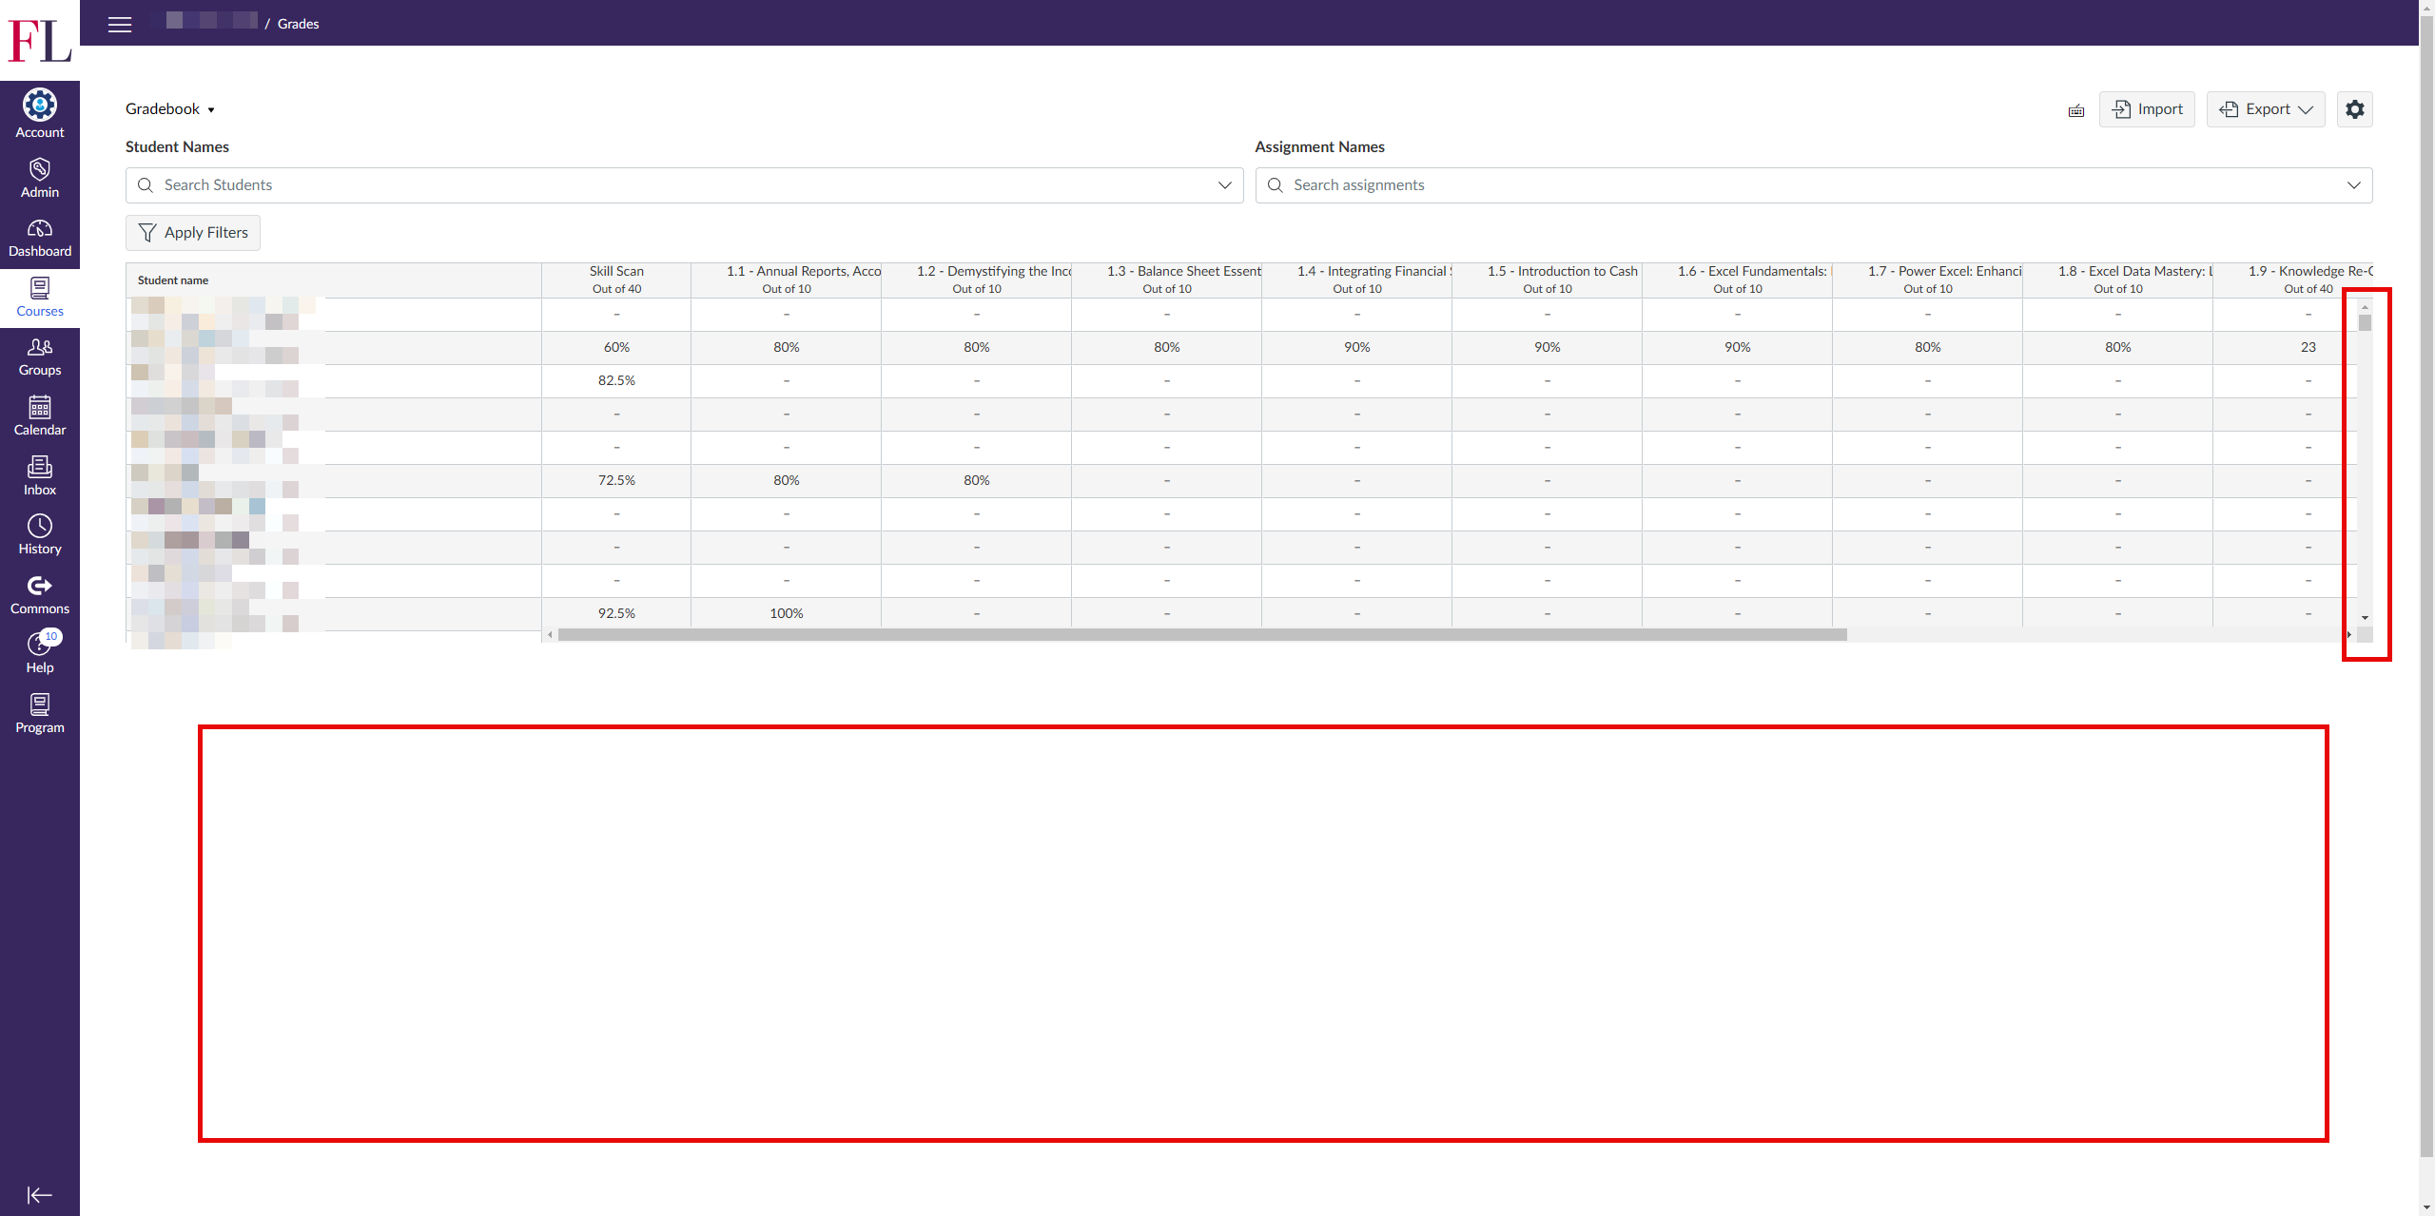The image size is (2435, 1216).
Task: Go to Dashboard in sidebar
Action: (39, 238)
